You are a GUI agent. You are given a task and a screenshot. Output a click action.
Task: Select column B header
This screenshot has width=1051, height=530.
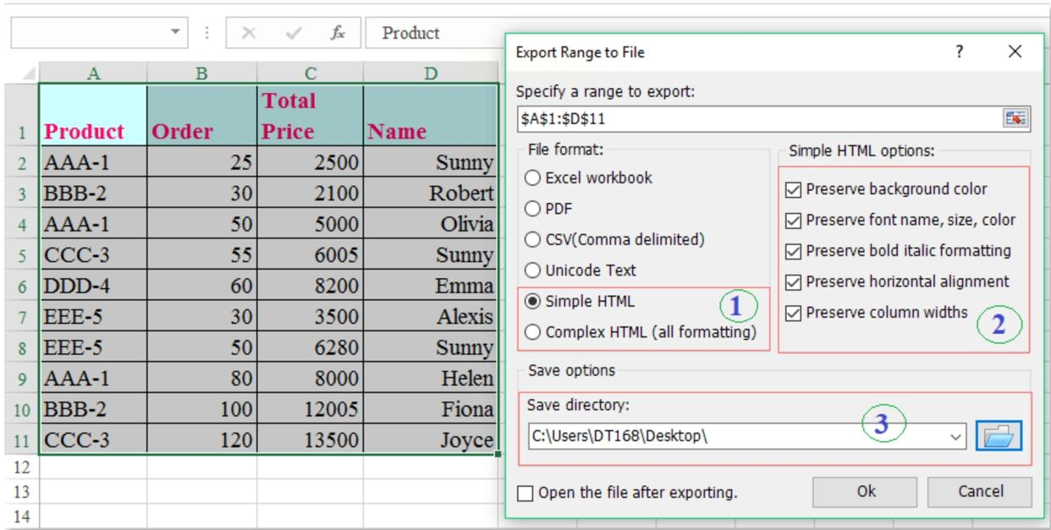pyautogui.click(x=202, y=74)
